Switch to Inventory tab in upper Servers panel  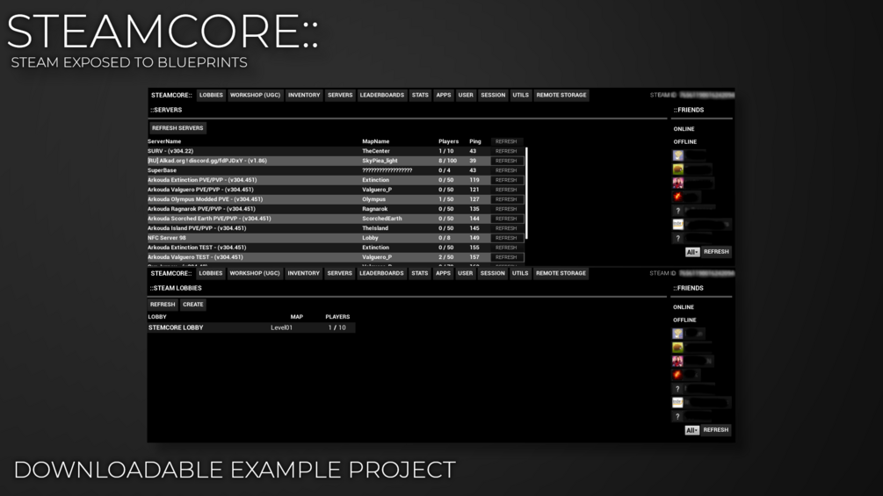point(304,95)
